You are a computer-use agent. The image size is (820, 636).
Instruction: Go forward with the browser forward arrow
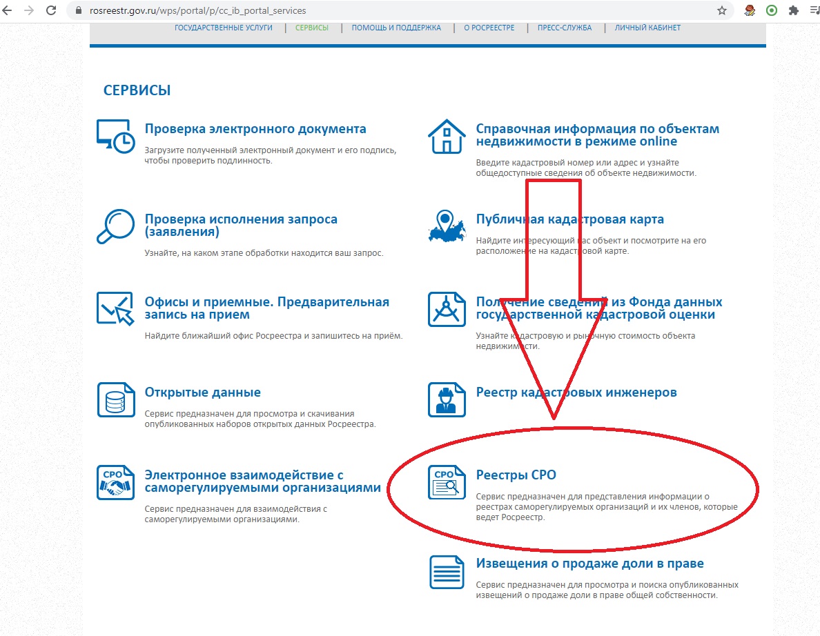click(29, 10)
